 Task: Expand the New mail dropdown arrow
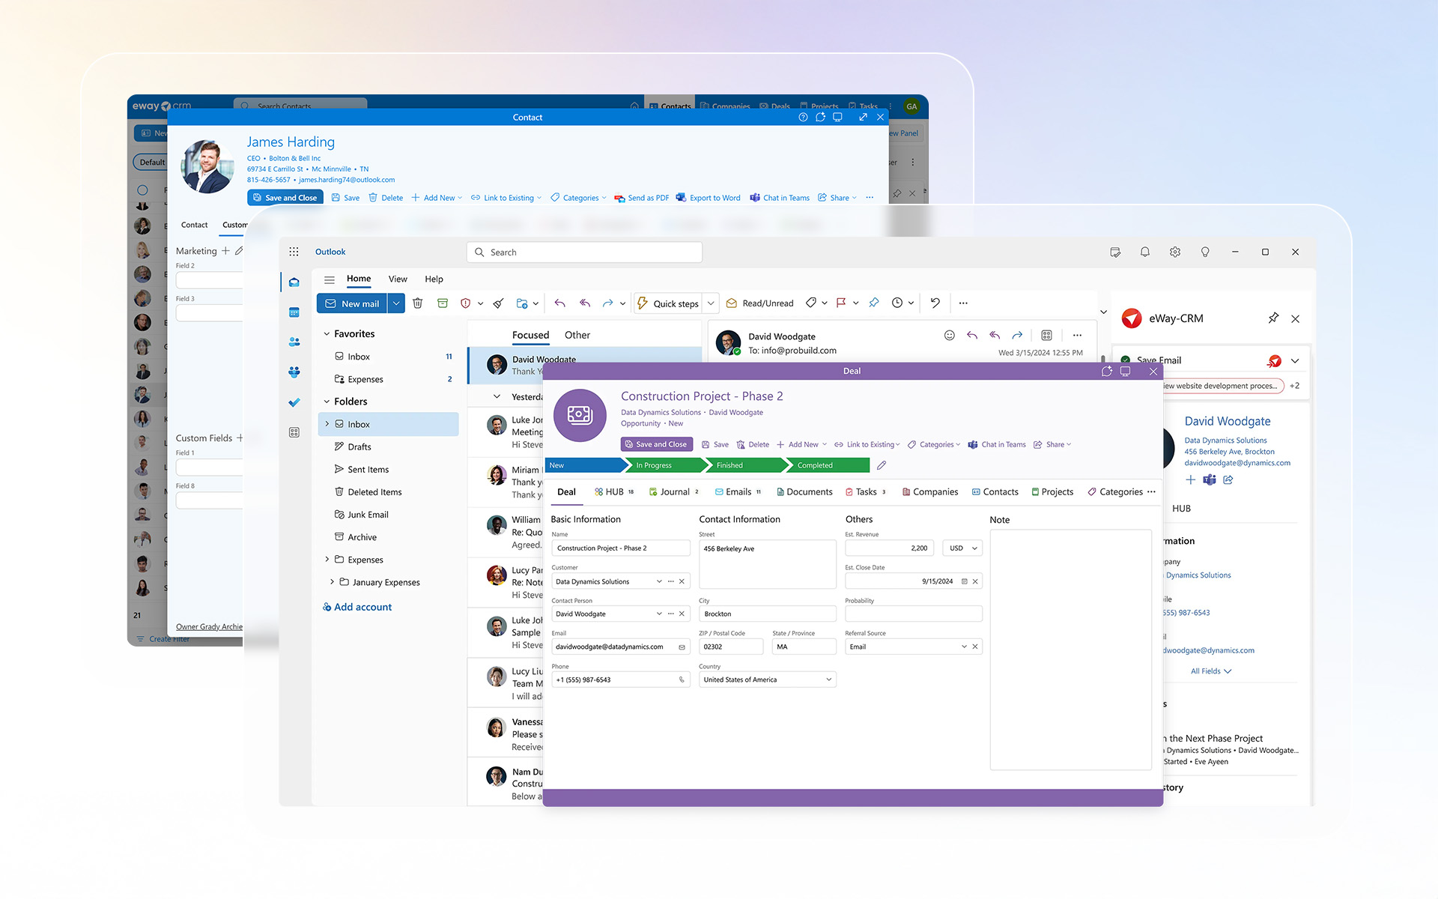(396, 303)
